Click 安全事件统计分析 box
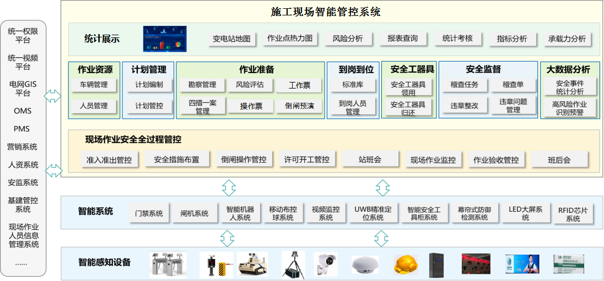The width and height of the screenshot is (604, 281). point(570,87)
